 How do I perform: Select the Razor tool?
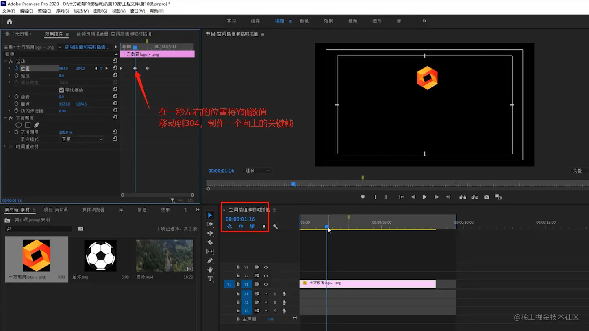pyautogui.click(x=210, y=242)
